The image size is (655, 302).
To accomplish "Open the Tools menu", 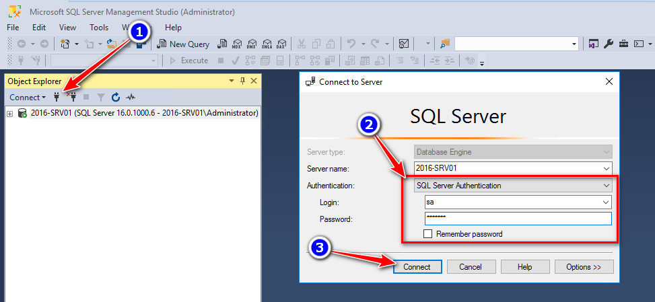I will tap(99, 28).
